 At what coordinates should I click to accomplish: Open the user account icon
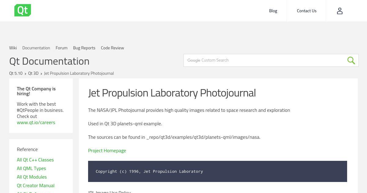340,11
